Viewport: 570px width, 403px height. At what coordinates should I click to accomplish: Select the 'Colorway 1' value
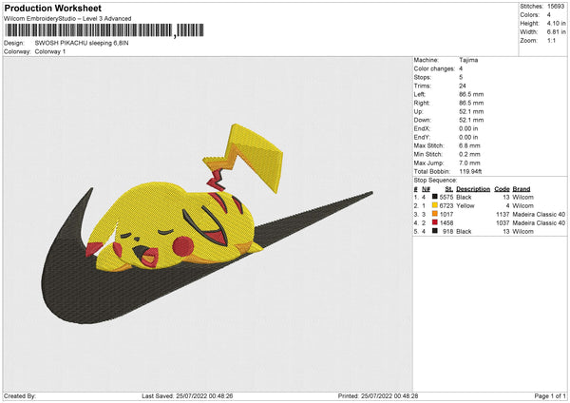tap(50, 51)
